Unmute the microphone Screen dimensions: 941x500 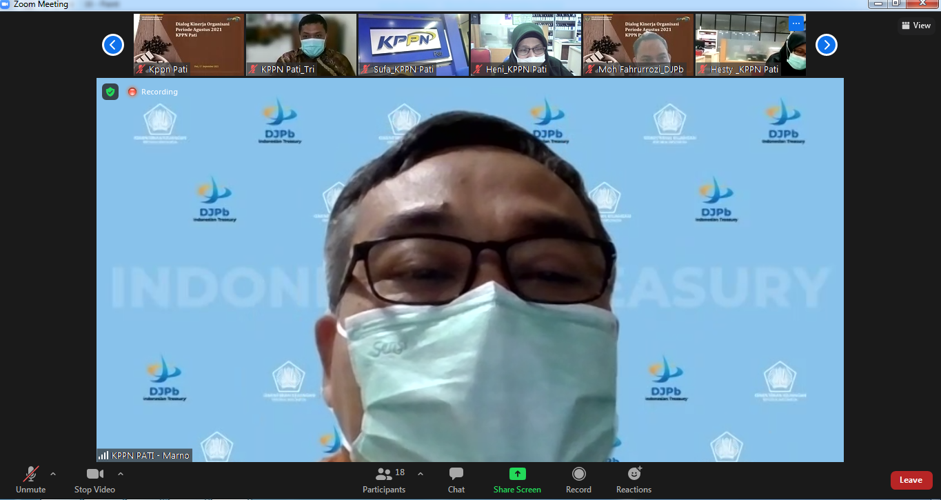coord(31,480)
